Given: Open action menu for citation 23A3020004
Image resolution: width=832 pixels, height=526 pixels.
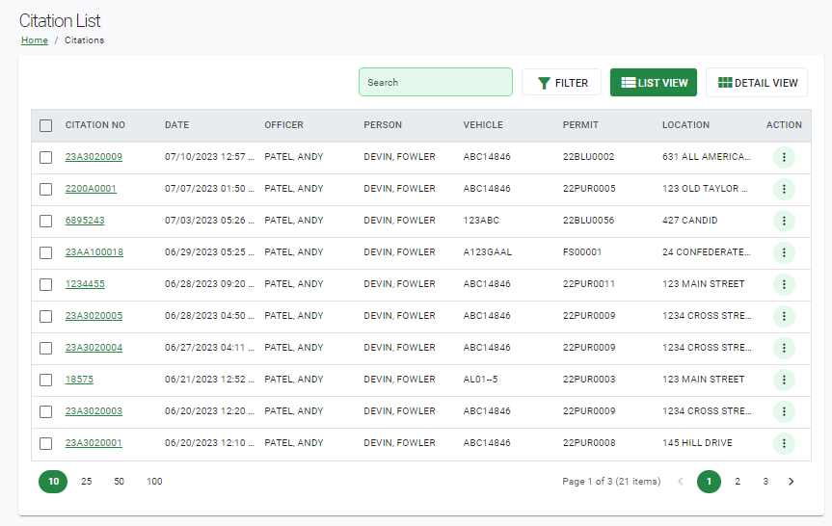Looking at the screenshot, I should [784, 349].
